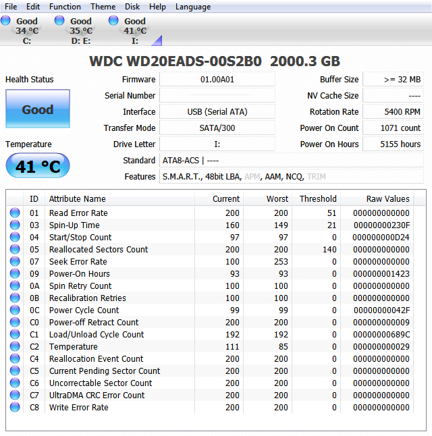Click status orb for Read Error Rate
This screenshot has height=436, width=432.
pos(15,213)
